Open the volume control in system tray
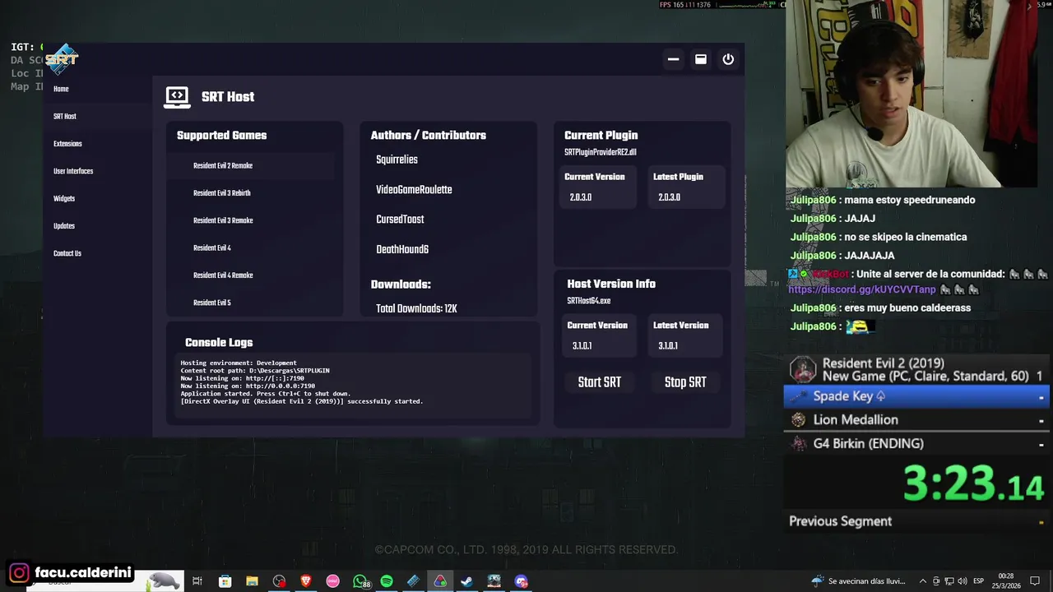This screenshot has height=592, width=1053. [x=961, y=582]
